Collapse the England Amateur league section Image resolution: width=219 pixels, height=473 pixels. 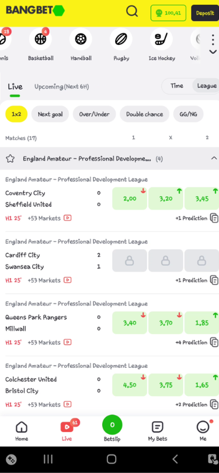(214, 158)
